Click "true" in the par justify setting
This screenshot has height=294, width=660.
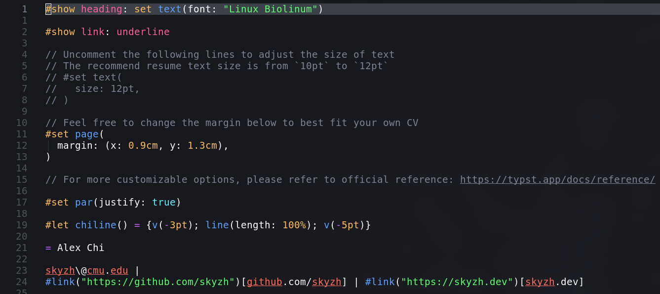[x=163, y=202]
